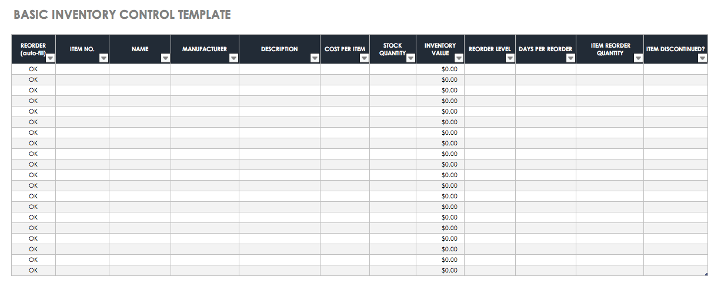
Task: Select the first empty ITEM NO. cell
Action: (x=82, y=69)
